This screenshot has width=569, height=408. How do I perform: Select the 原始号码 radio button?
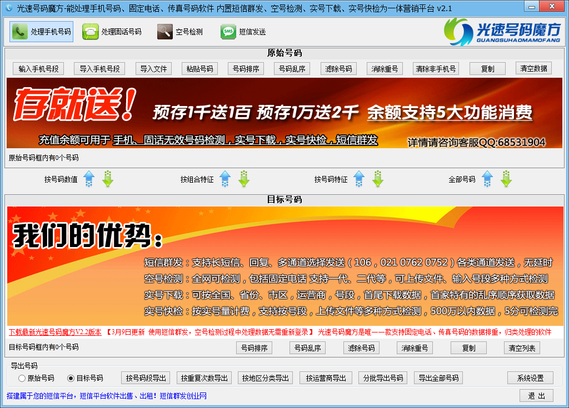pos(22,378)
